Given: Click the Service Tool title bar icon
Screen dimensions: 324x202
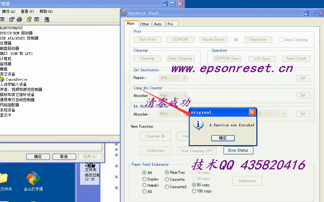Looking at the screenshot, I should click(124, 13).
